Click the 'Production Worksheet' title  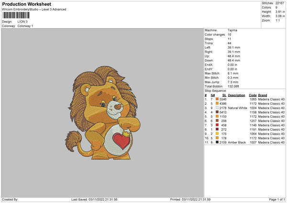tap(26, 4)
